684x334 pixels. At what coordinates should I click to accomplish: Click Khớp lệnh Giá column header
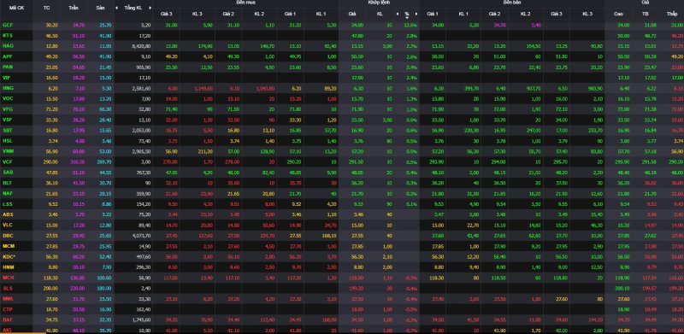[352, 14]
